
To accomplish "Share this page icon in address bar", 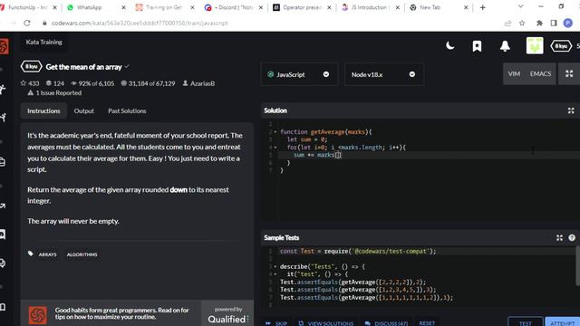I will [x=507, y=23].
